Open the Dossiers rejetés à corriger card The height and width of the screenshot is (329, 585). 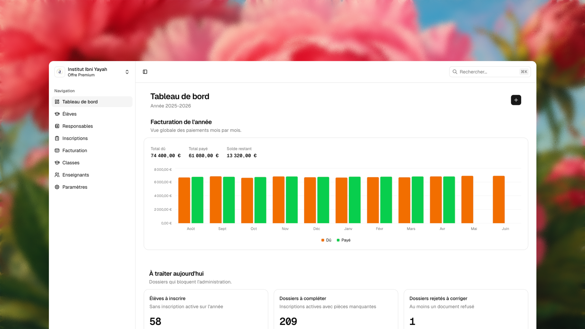pos(466,309)
